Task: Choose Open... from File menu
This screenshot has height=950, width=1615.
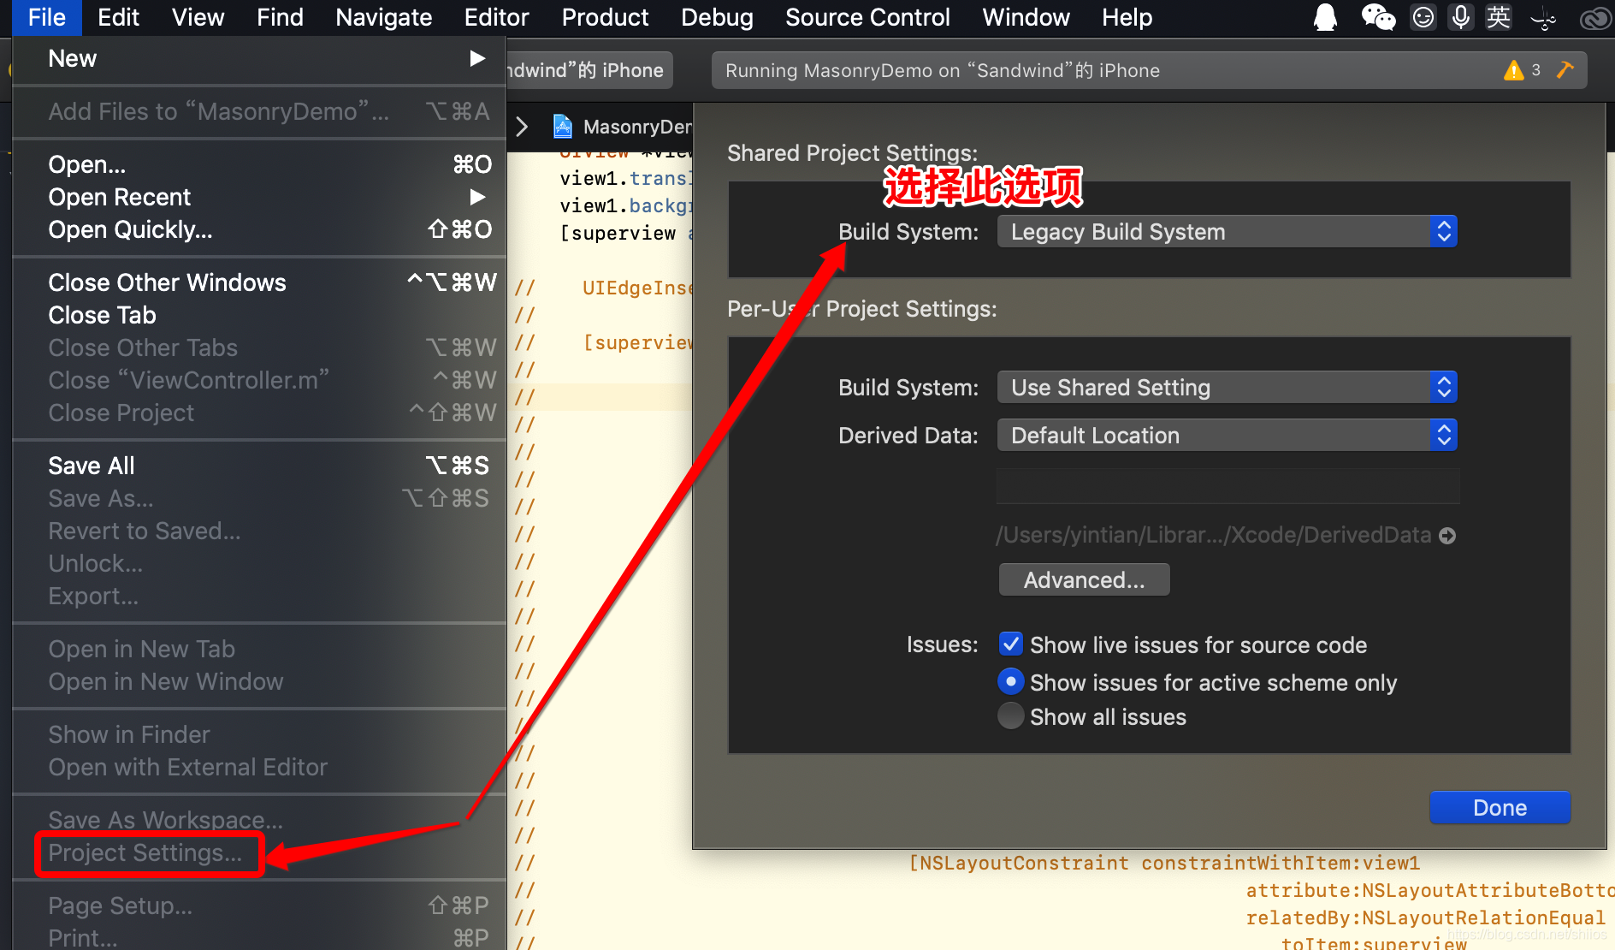Action: [260, 164]
